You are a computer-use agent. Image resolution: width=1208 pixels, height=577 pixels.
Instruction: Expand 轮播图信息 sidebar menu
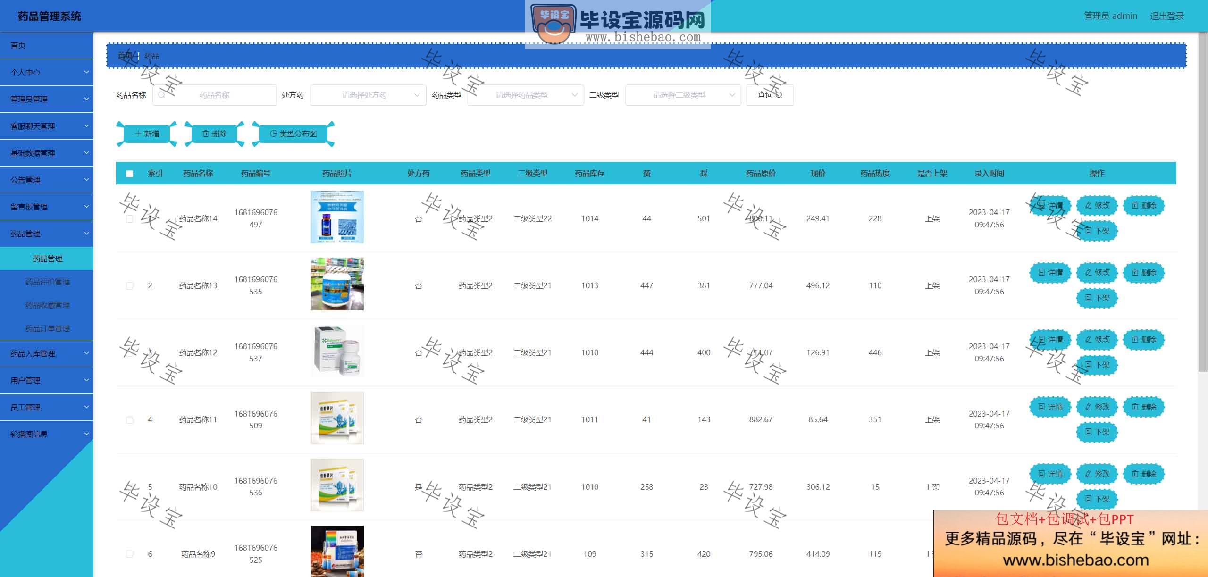point(47,434)
